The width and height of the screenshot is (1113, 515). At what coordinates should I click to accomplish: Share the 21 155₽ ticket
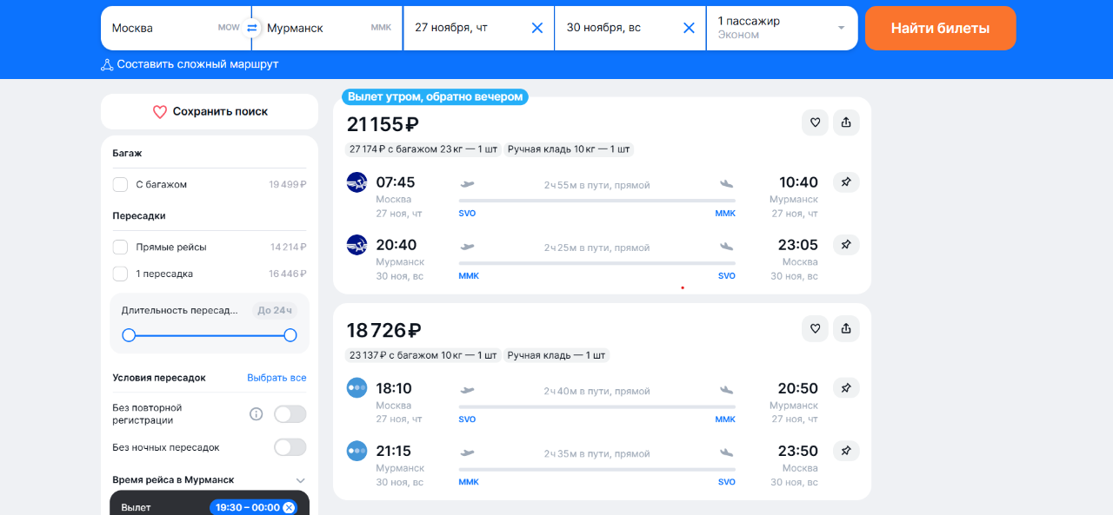click(846, 122)
